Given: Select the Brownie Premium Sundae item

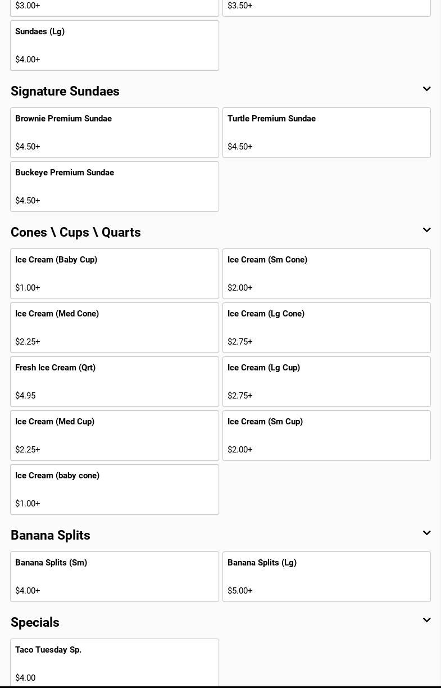Looking at the screenshot, I should pos(114,133).
